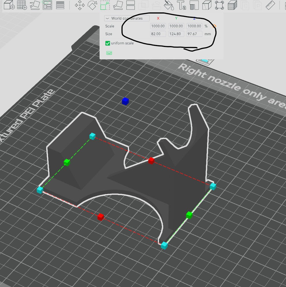Select the green Scale tool icon
Screen dimensions: 286x287
point(105,5)
